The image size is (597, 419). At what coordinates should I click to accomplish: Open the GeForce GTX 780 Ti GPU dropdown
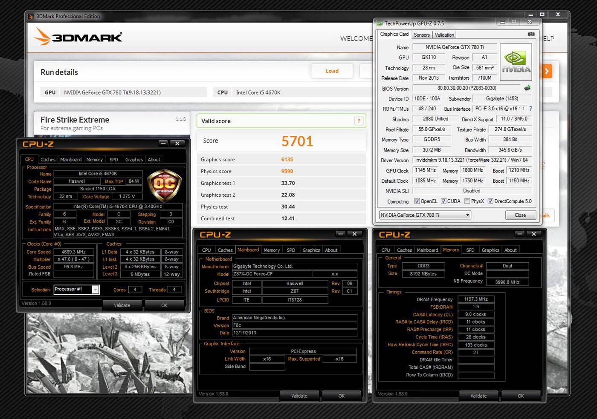(x=425, y=215)
